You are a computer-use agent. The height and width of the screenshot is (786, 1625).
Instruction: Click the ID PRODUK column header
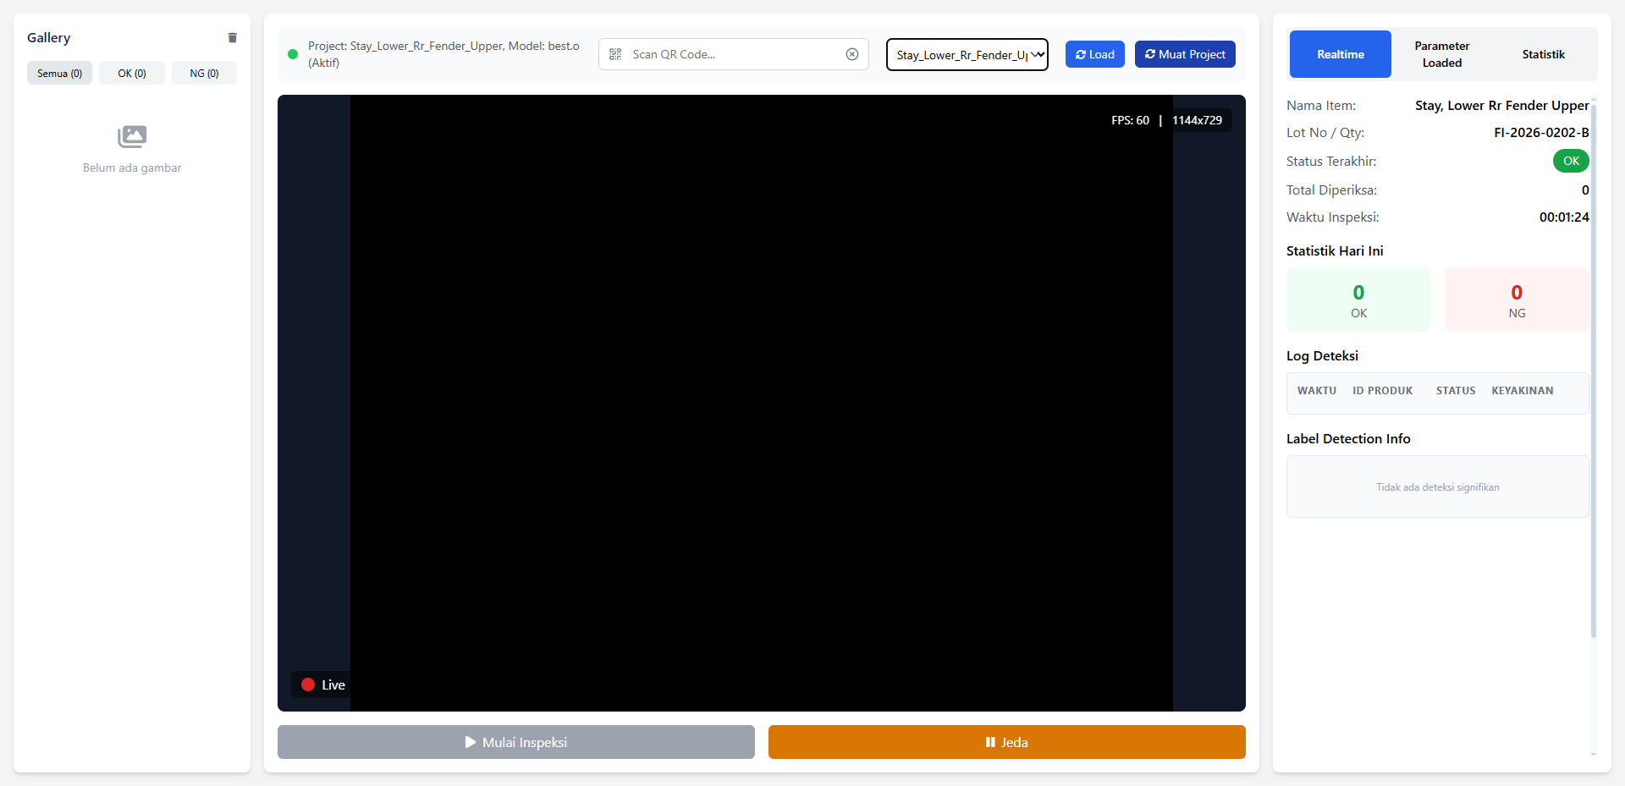[x=1382, y=391]
